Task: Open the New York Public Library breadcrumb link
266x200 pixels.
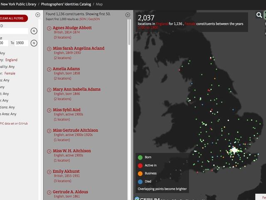Action: pyautogui.click(x=18, y=4)
